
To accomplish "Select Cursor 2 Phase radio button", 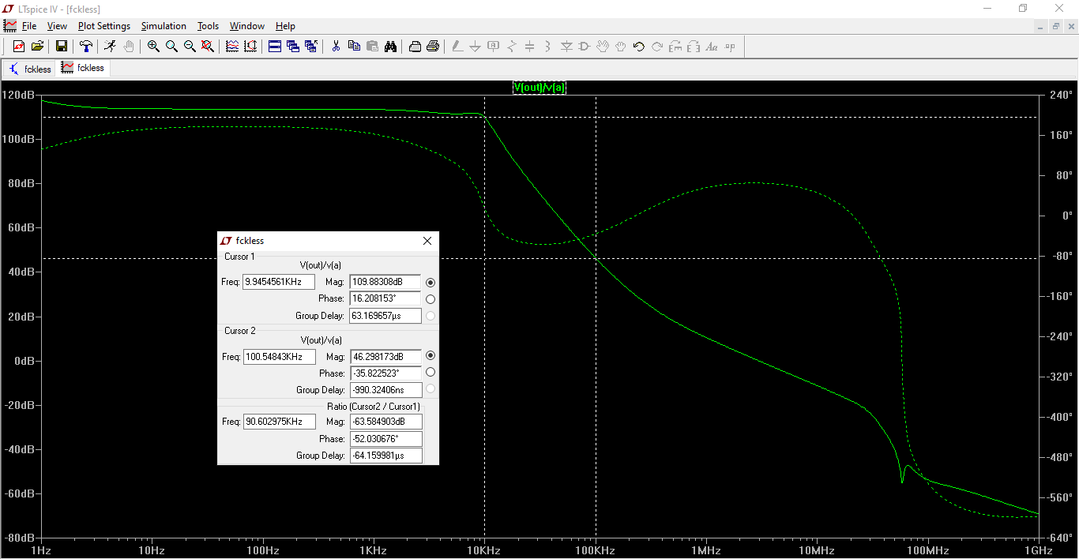I will 430,373.
